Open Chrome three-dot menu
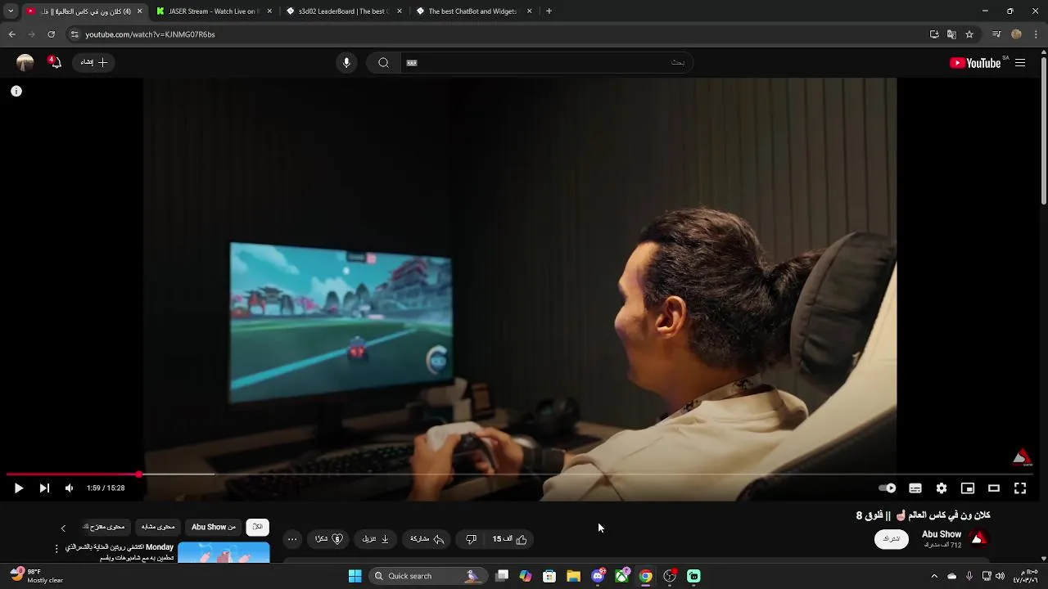 pyautogui.click(x=1036, y=34)
